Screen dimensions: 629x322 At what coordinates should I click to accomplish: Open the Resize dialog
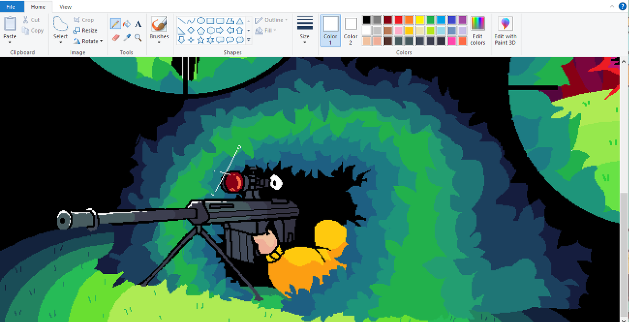(86, 30)
